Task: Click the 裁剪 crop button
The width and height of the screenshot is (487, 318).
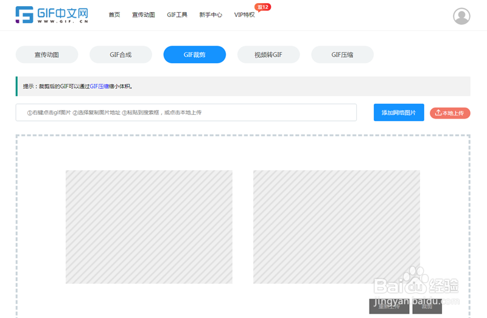Action: [x=427, y=306]
